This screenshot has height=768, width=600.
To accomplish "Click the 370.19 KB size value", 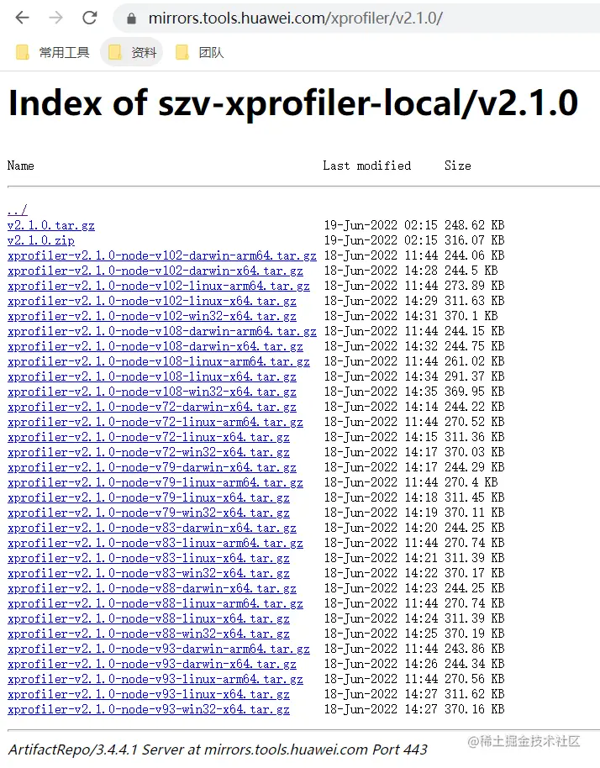I will pyautogui.click(x=474, y=634).
